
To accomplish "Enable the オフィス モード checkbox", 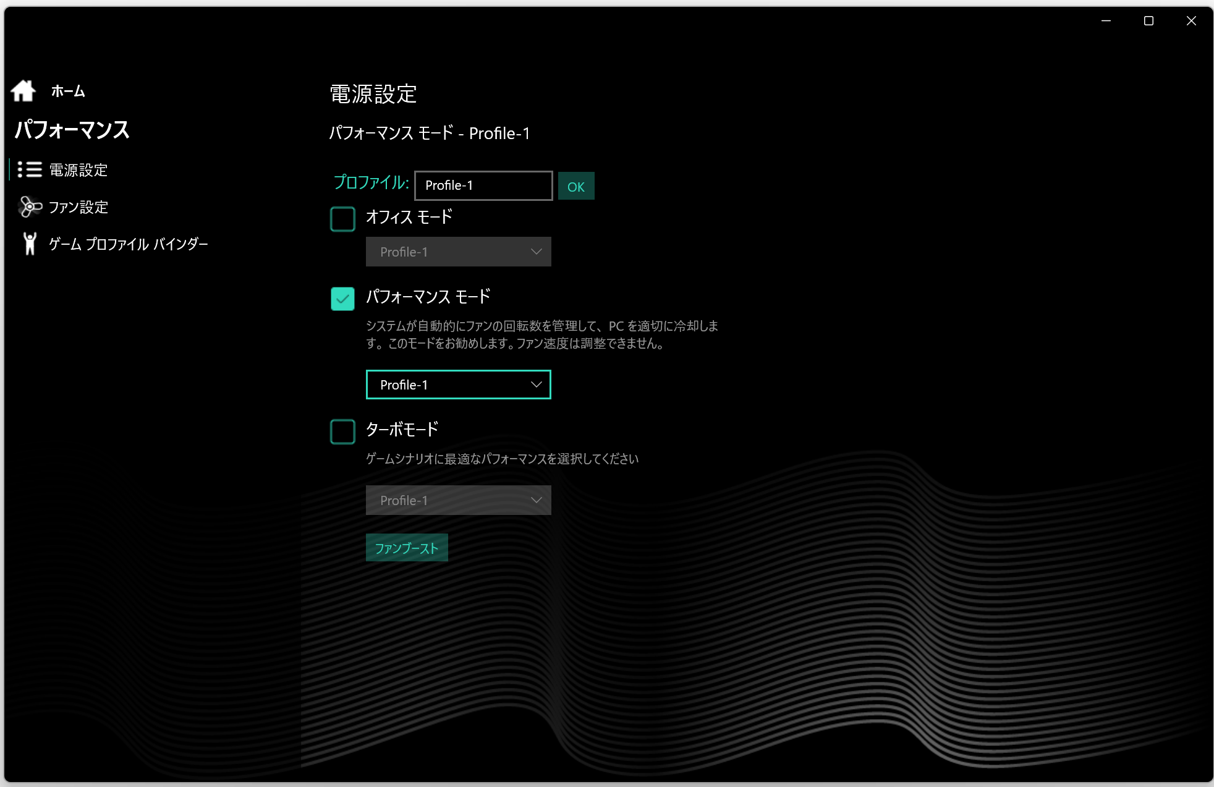I will 342,219.
